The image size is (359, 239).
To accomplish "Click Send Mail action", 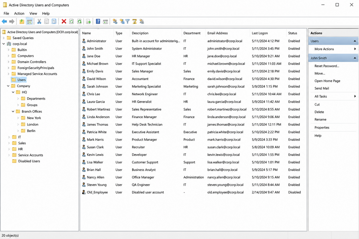I will [322, 88].
